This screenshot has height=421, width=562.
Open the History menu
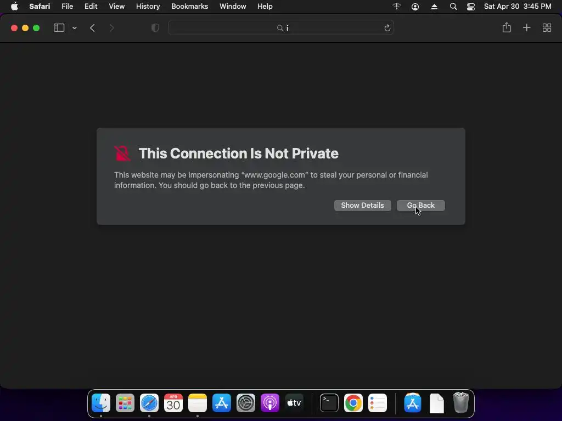pos(148,7)
